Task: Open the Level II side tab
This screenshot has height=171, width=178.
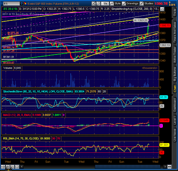Action: pos(175,120)
